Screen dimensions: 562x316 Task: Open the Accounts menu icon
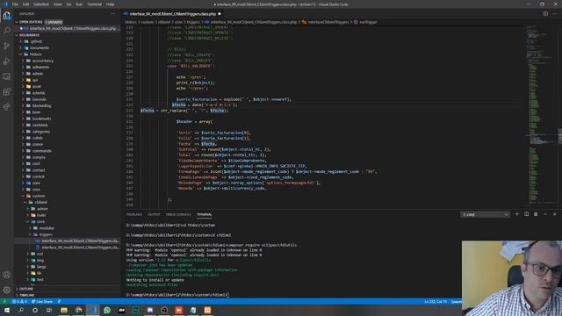tap(7, 275)
